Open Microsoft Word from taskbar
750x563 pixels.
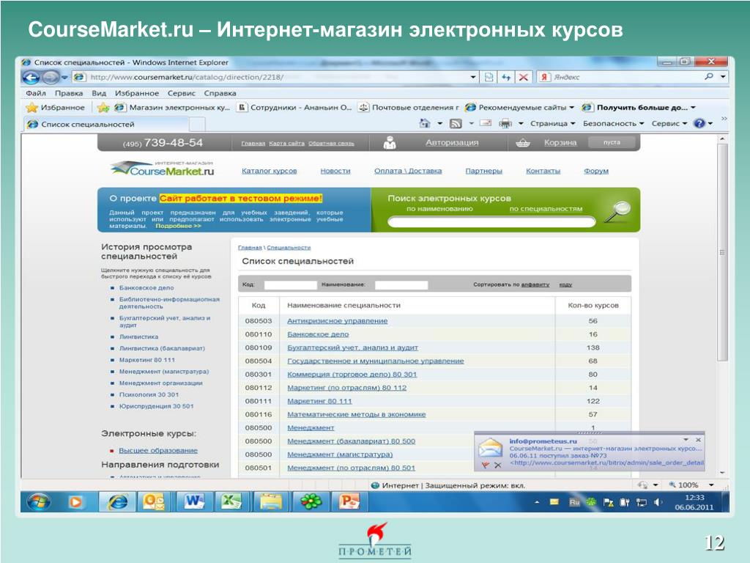(x=194, y=501)
